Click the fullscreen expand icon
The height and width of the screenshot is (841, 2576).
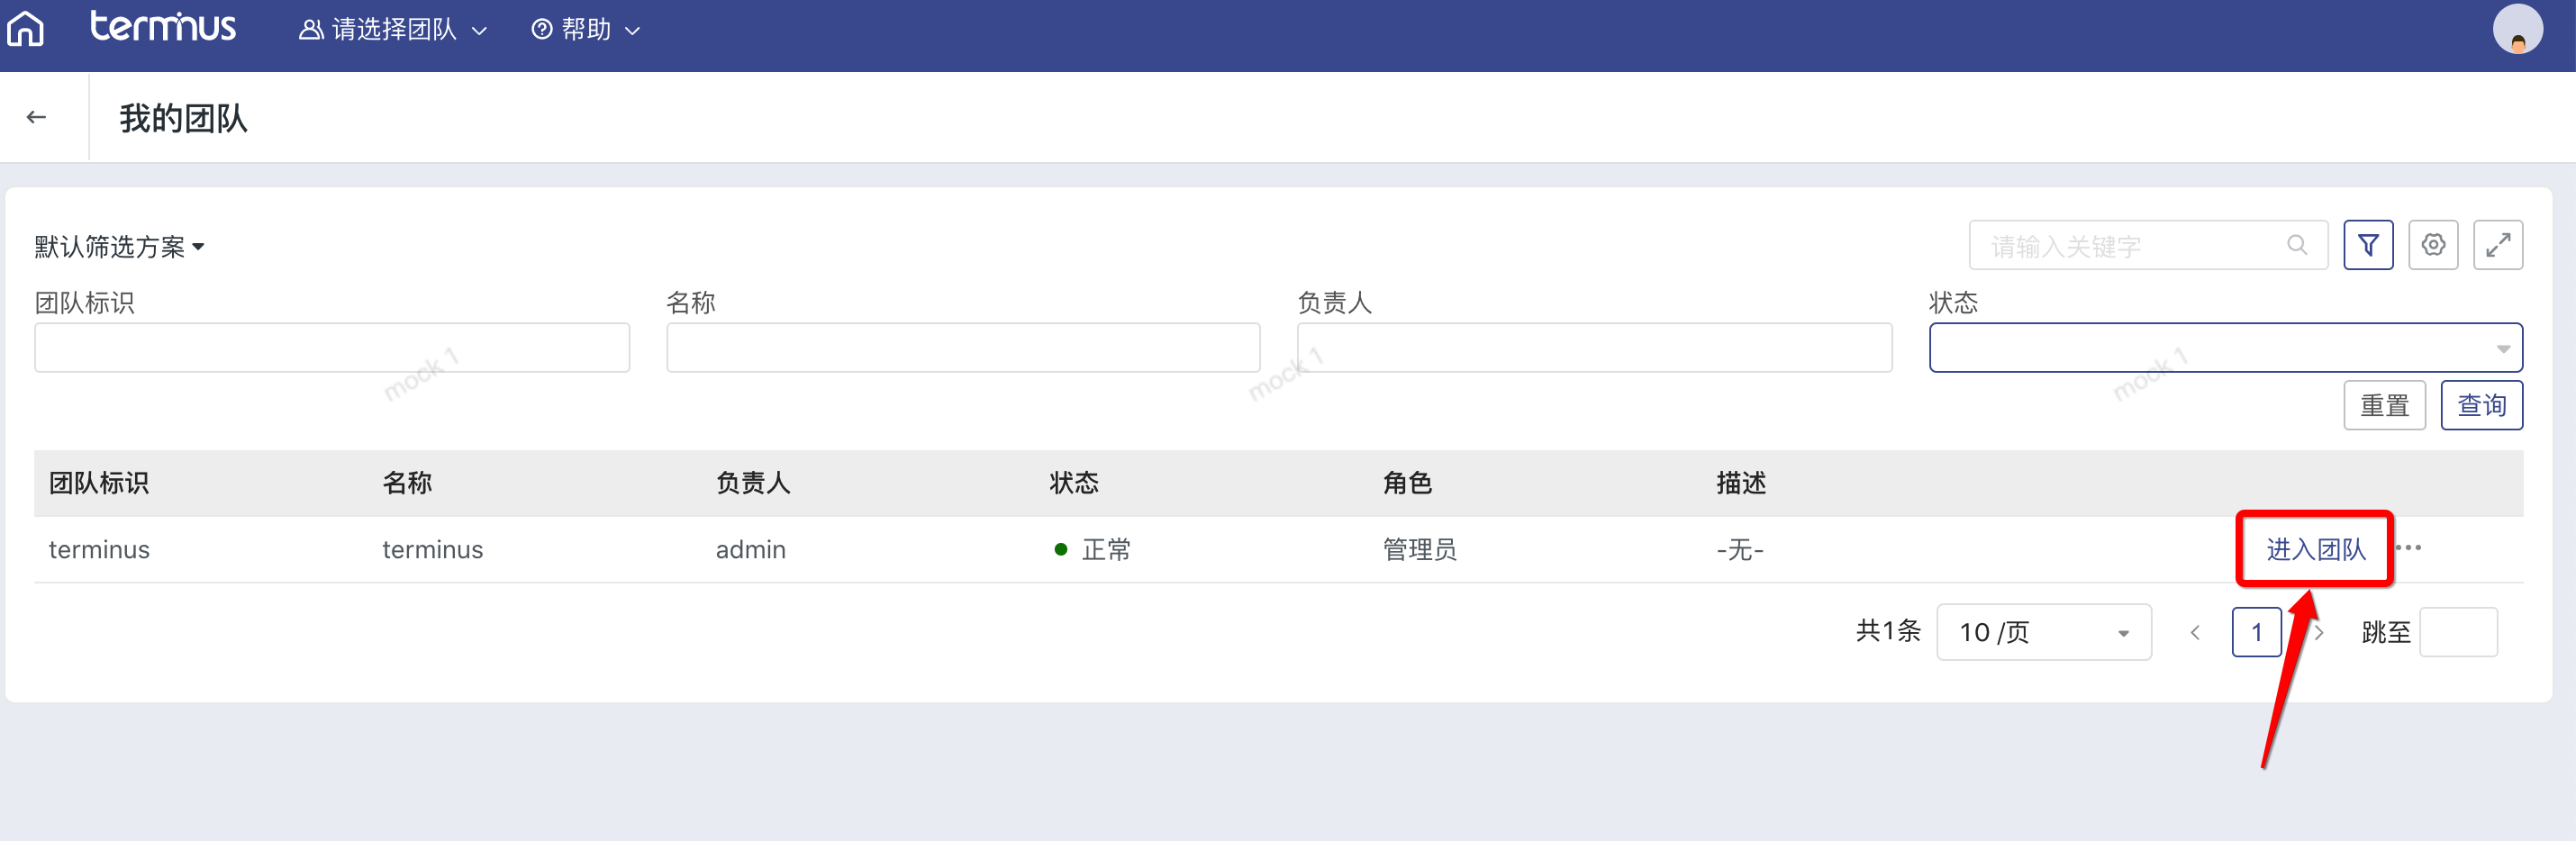(x=2497, y=245)
